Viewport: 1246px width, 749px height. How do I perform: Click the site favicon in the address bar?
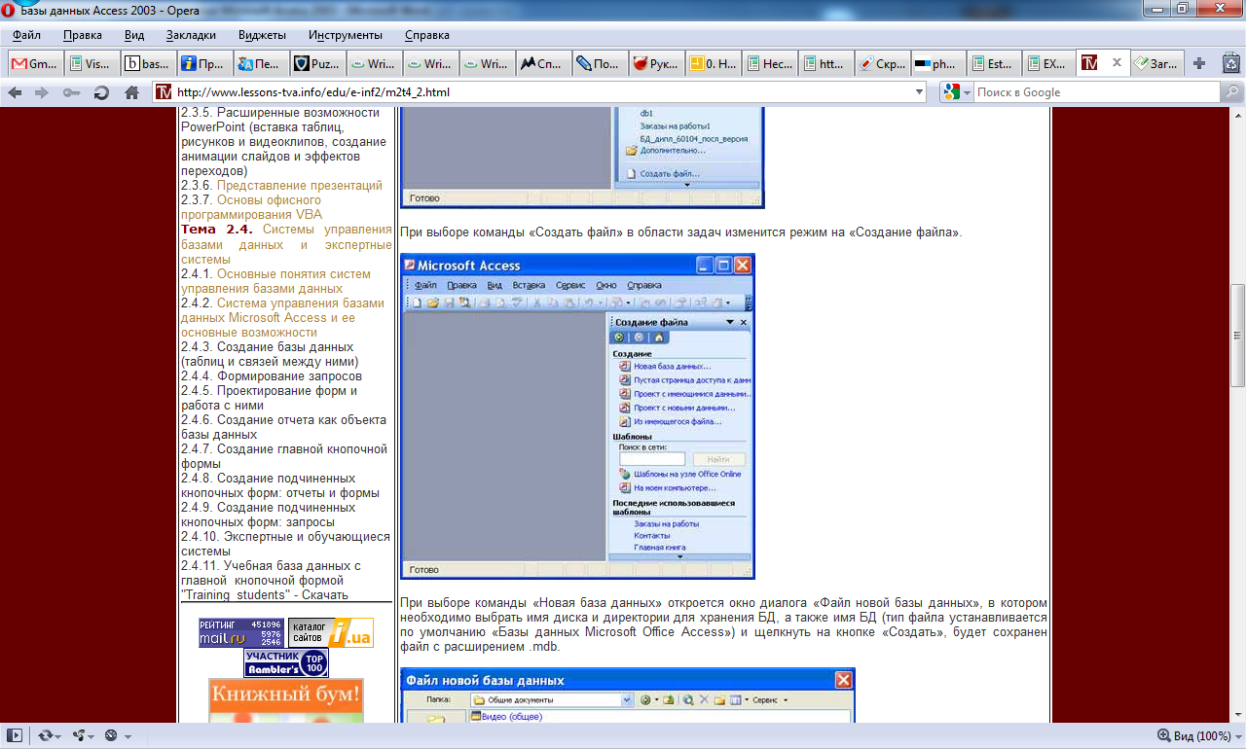point(164,92)
